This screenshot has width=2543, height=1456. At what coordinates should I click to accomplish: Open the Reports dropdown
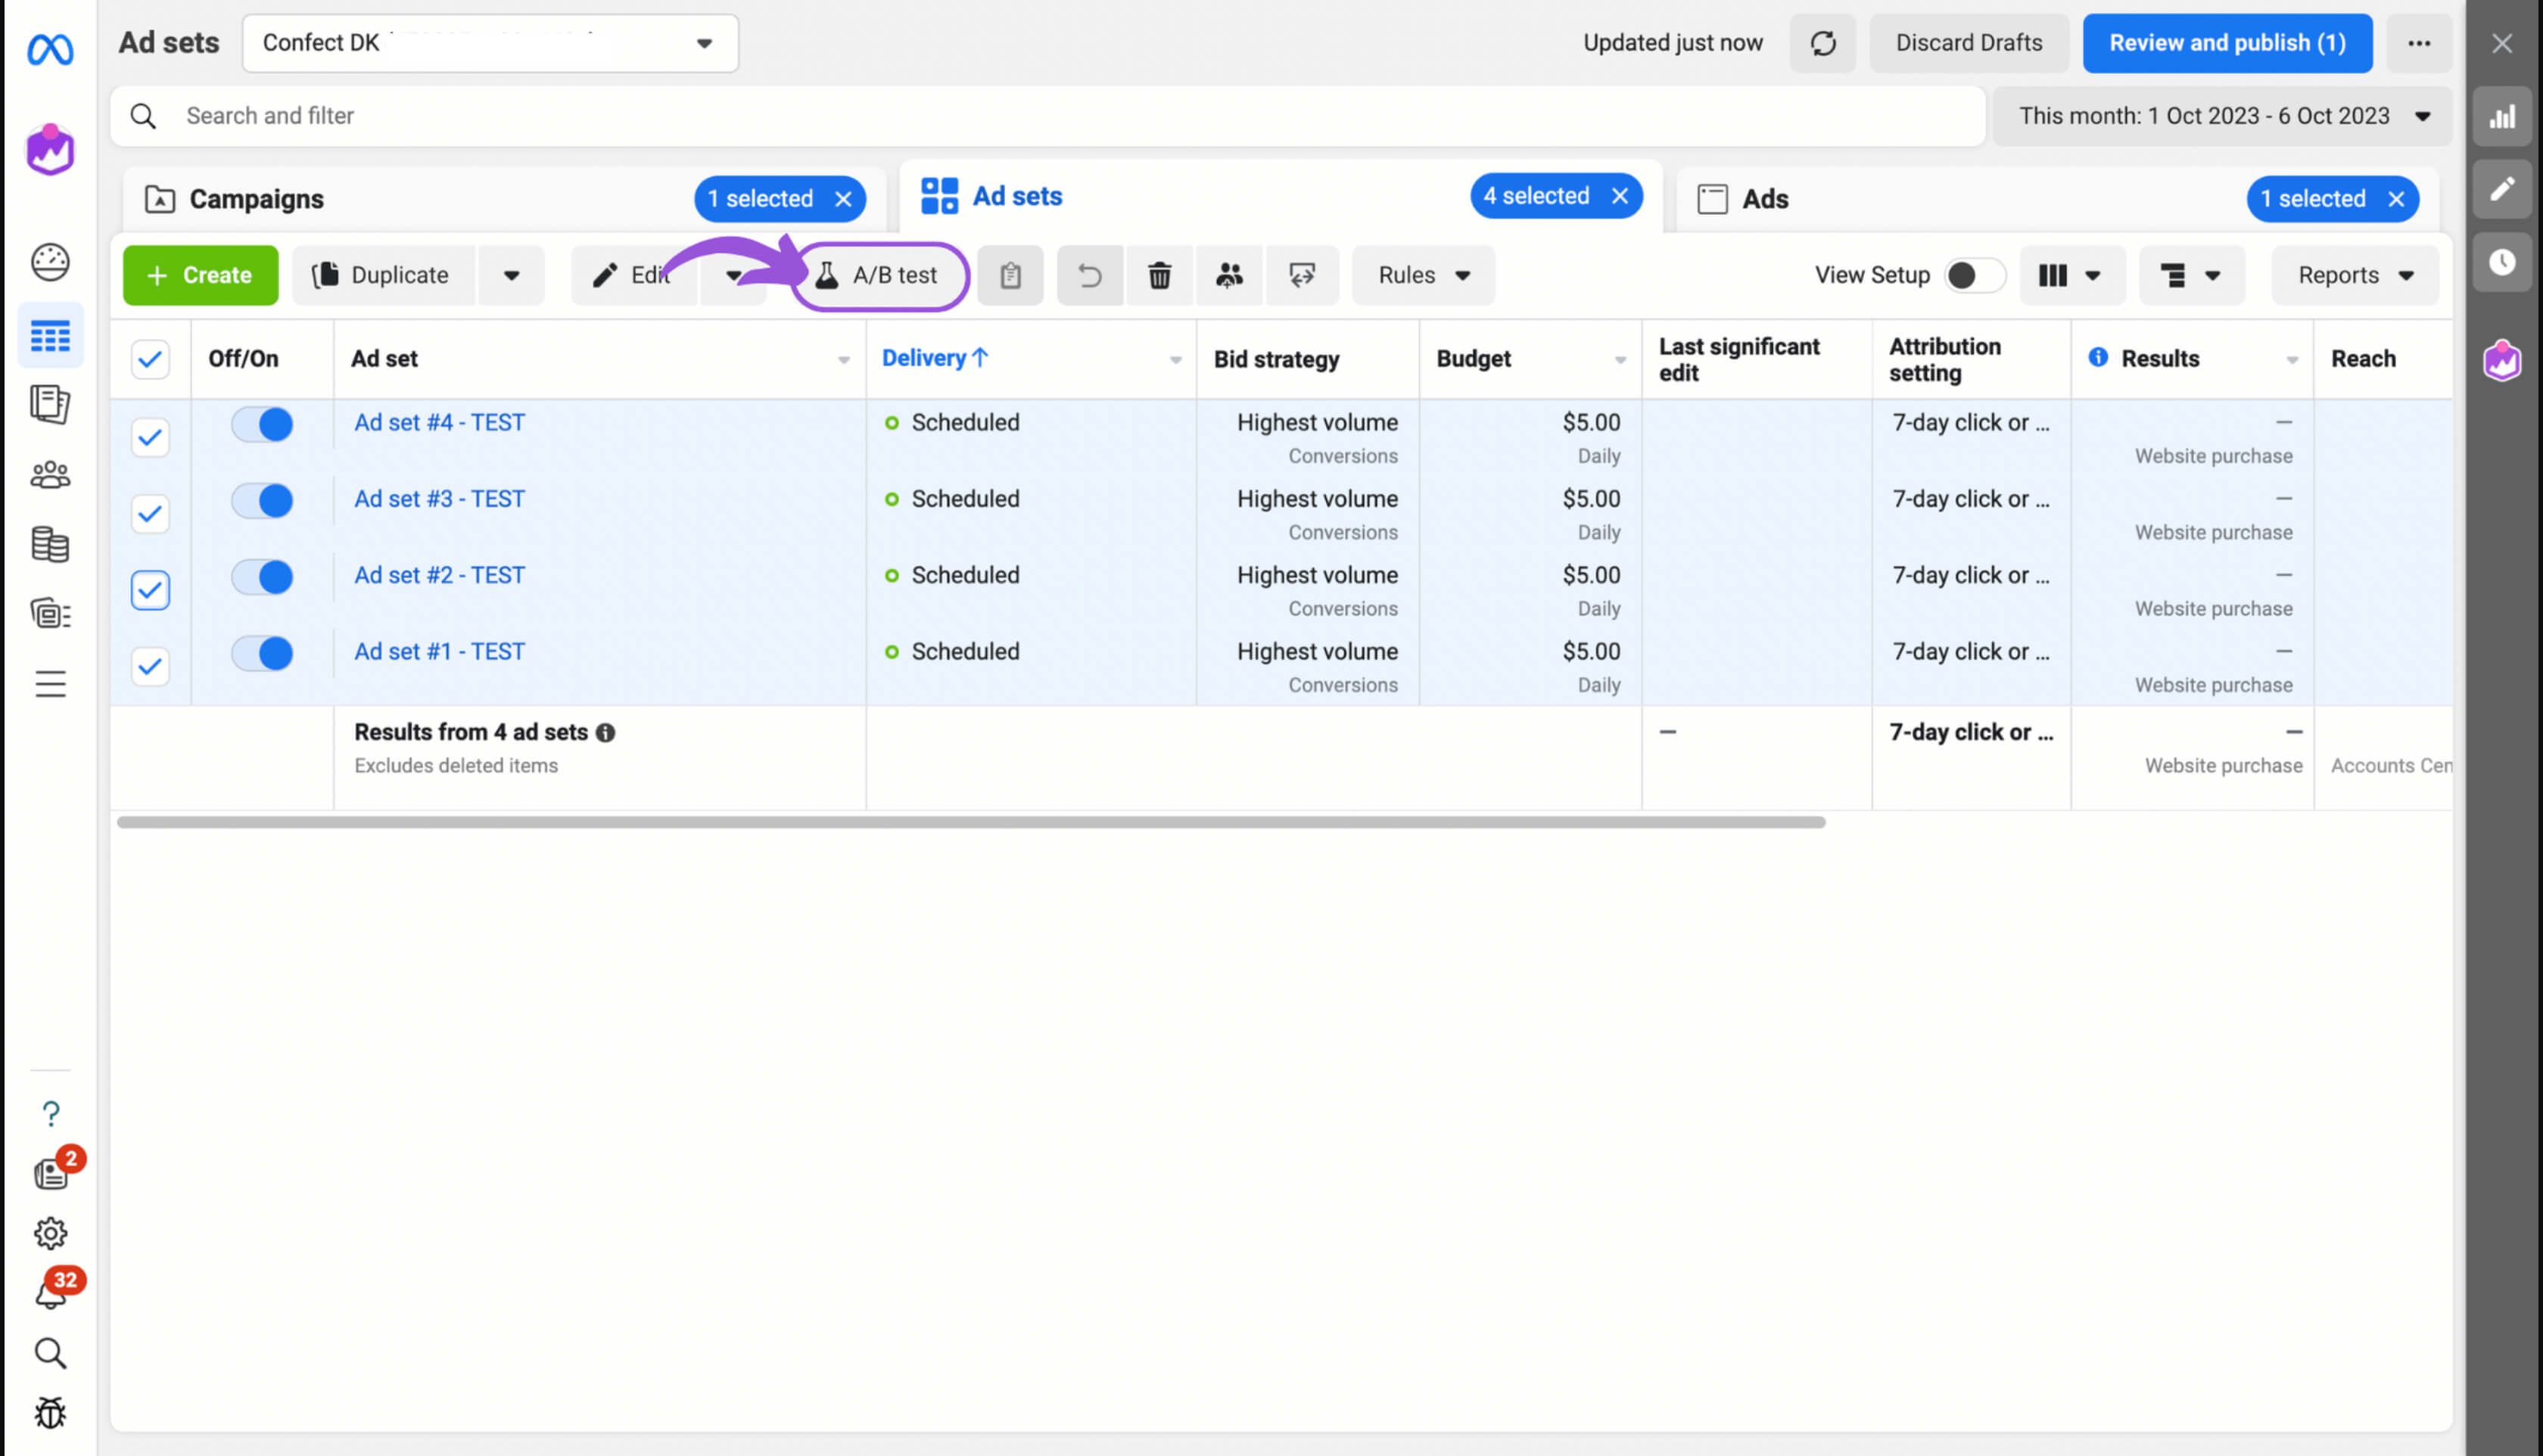tap(2355, 275)
